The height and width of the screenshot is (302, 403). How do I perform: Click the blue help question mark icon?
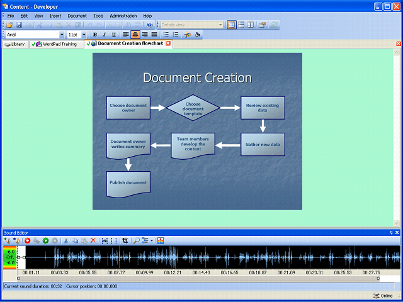[x=149, y=25]
